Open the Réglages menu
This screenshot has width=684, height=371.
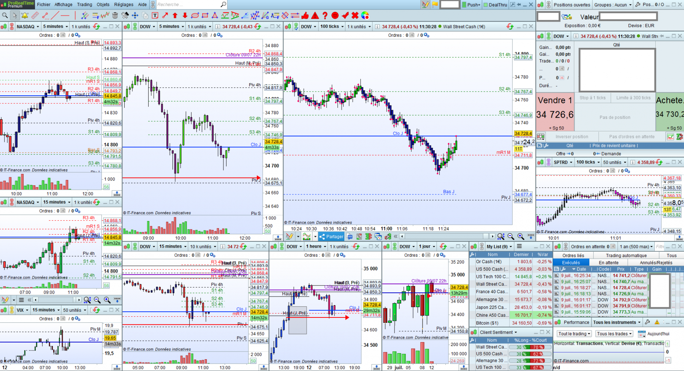coord(124,5)
